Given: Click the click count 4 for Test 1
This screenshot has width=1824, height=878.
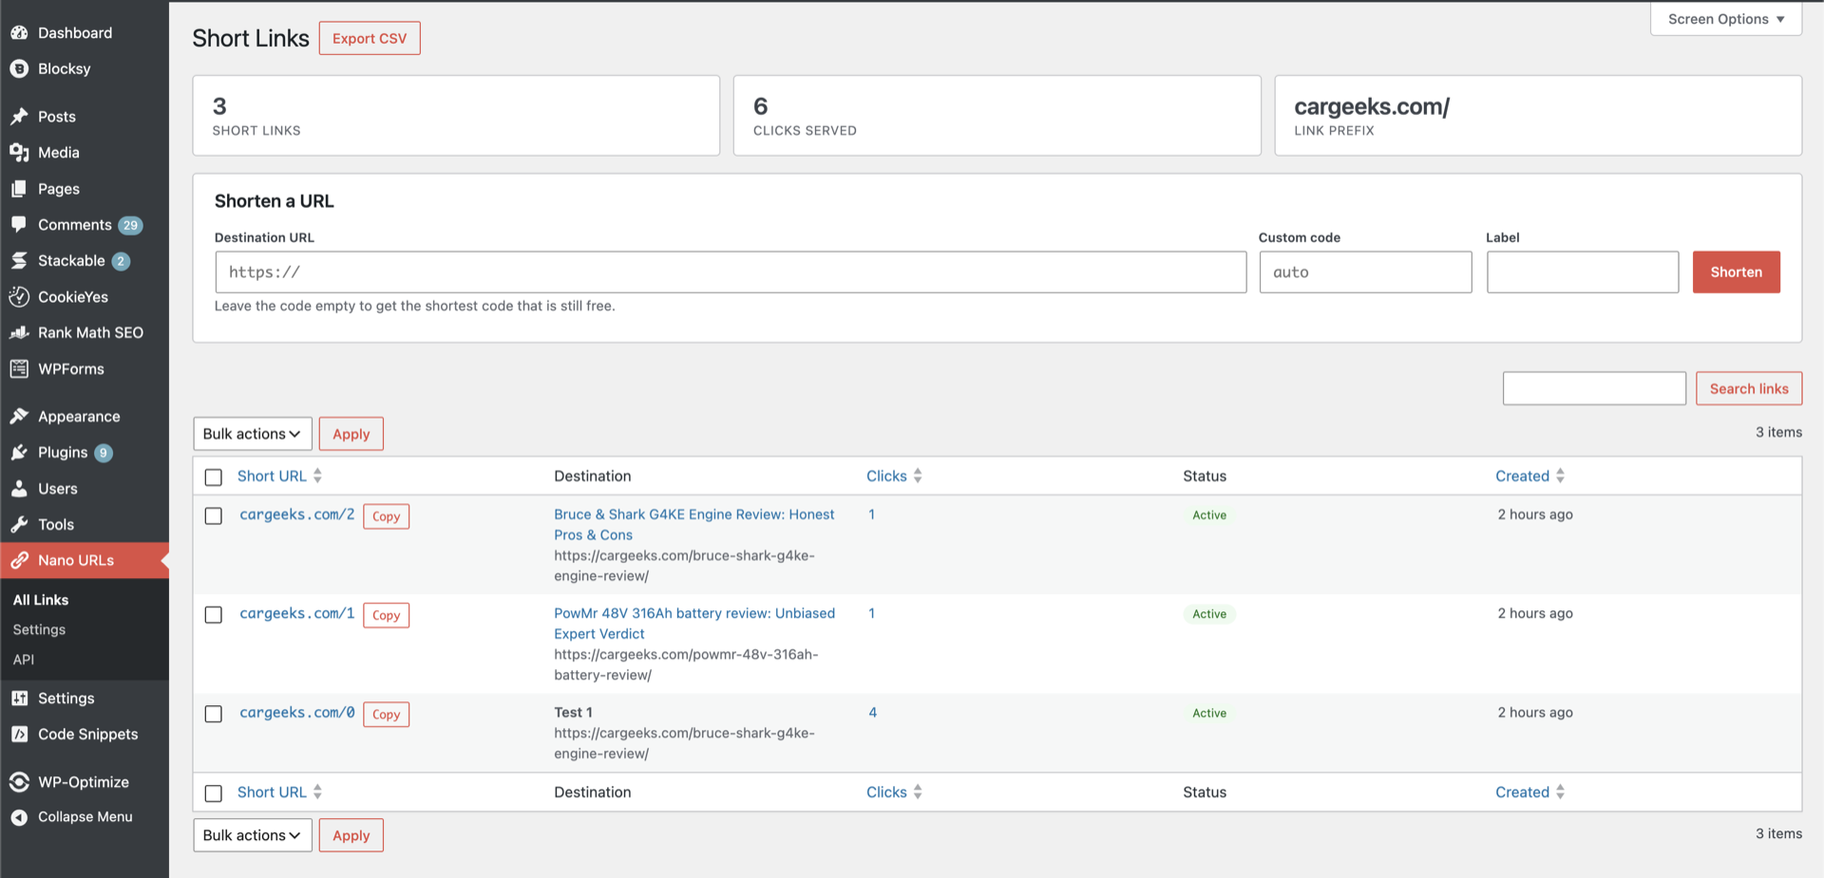Looking at the screenshot, I should pos(872,712).
